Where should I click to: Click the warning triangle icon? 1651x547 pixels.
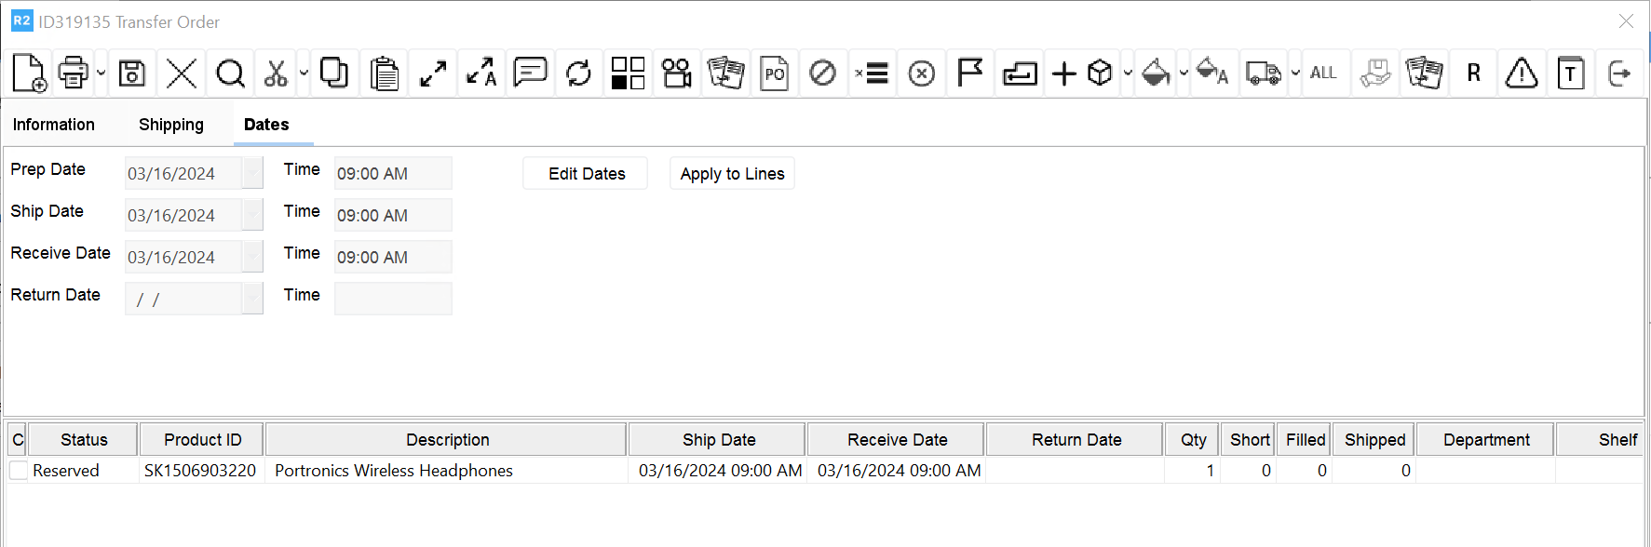[1521, 73]
